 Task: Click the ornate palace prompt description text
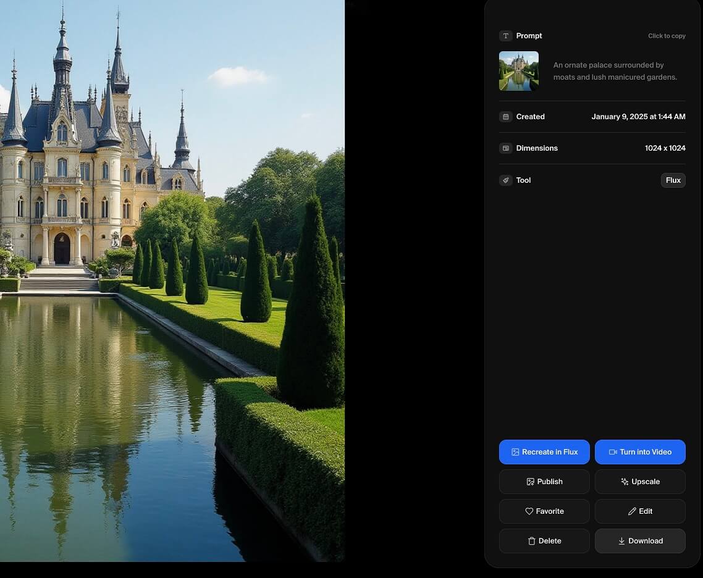615,71
